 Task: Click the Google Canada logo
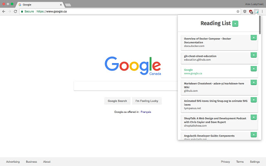[x=133, y=66]
